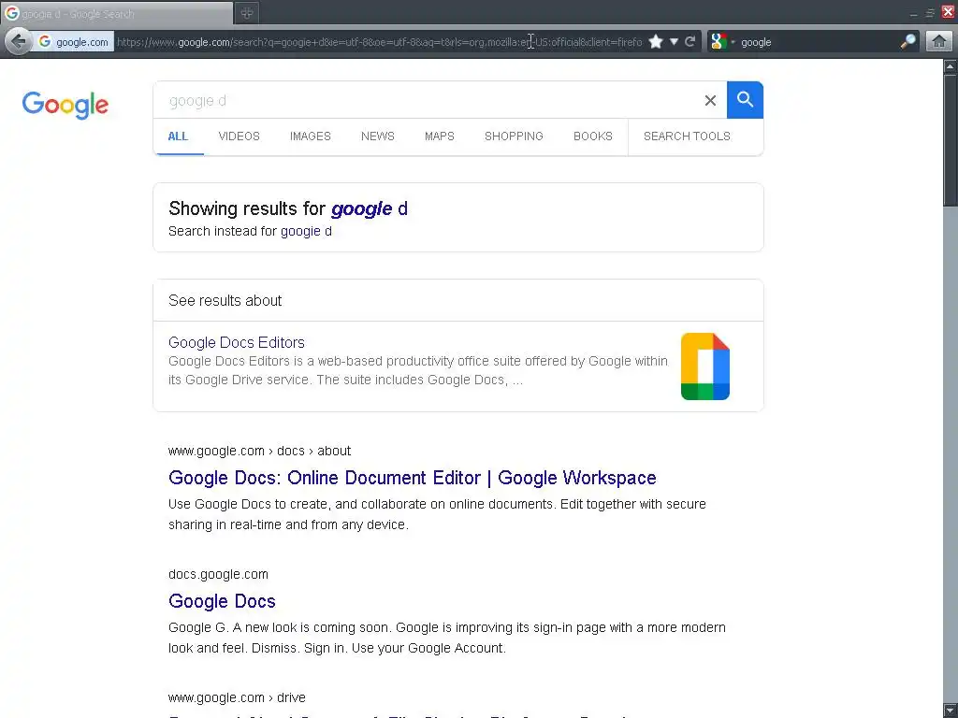Click the corrected 'google d' link

pos(369,208)
